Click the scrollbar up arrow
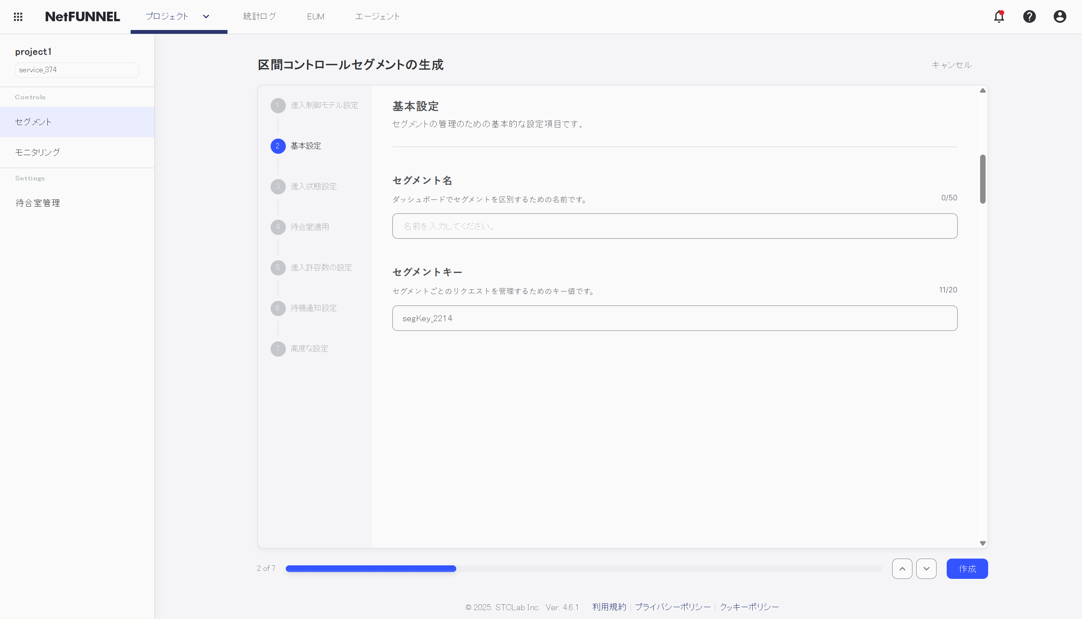This screenshot has width=1082, height=619. click(x=983, y=90)
